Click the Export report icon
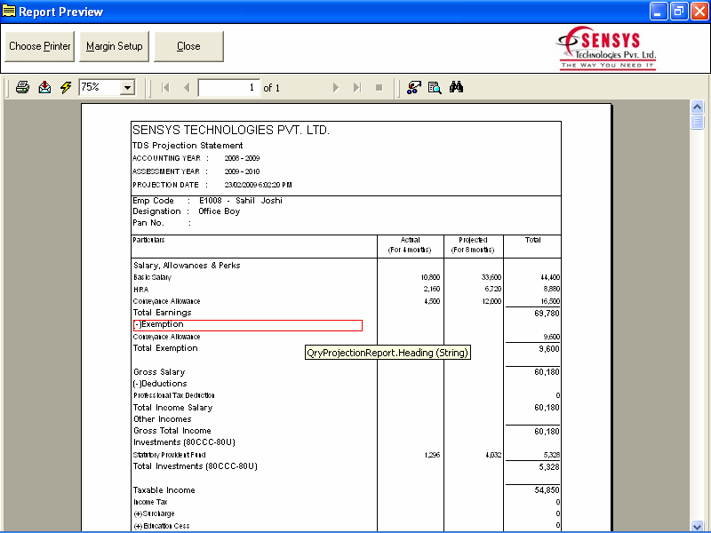Viewport: 711px width, 533px height. [44, 87]
